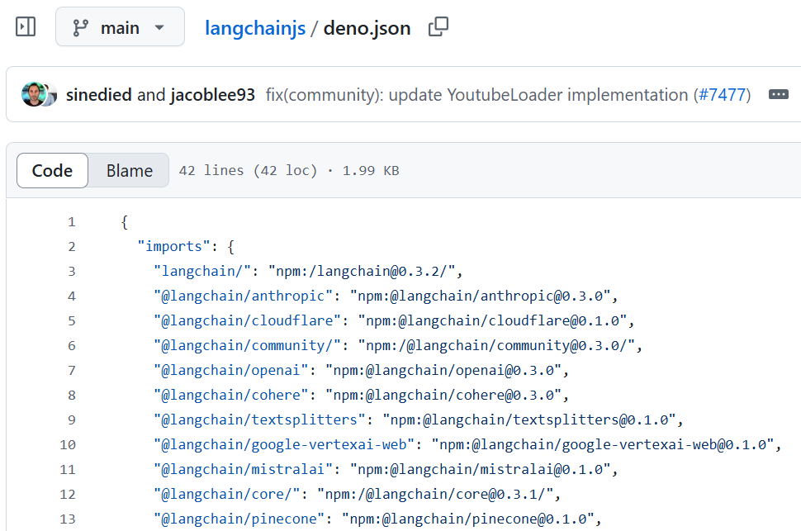Click the "imports" key in code
801x531 pixels.
point(173,246)
